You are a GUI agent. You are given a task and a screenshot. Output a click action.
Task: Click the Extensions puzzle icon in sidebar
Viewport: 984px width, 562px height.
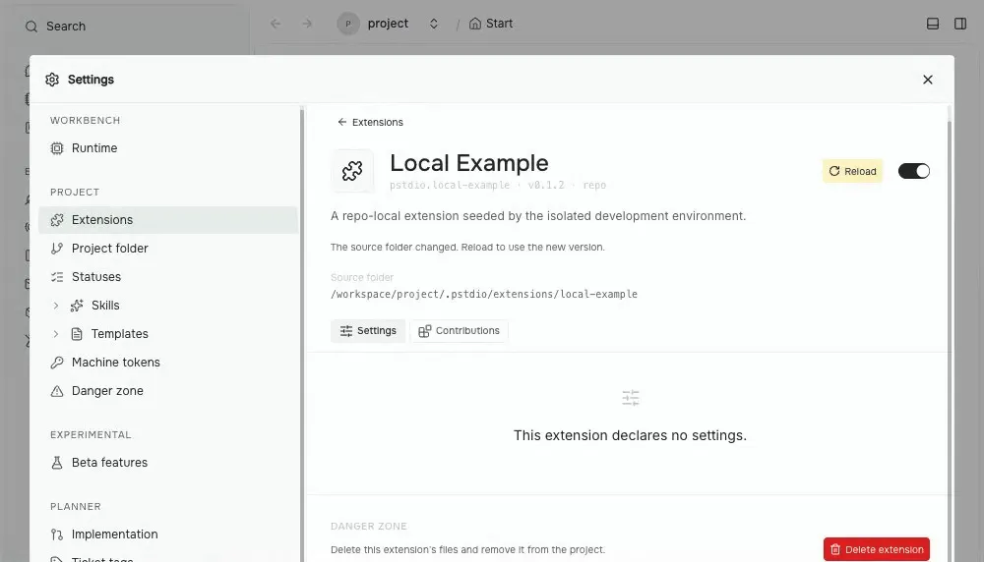57,220
